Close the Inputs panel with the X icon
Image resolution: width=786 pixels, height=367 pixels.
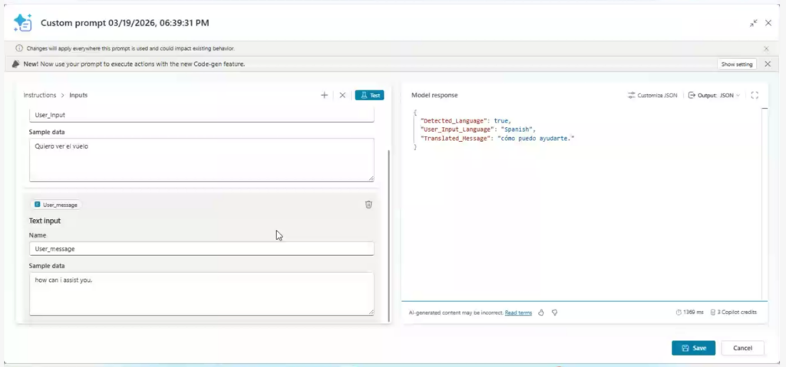[x=342, y=96]
